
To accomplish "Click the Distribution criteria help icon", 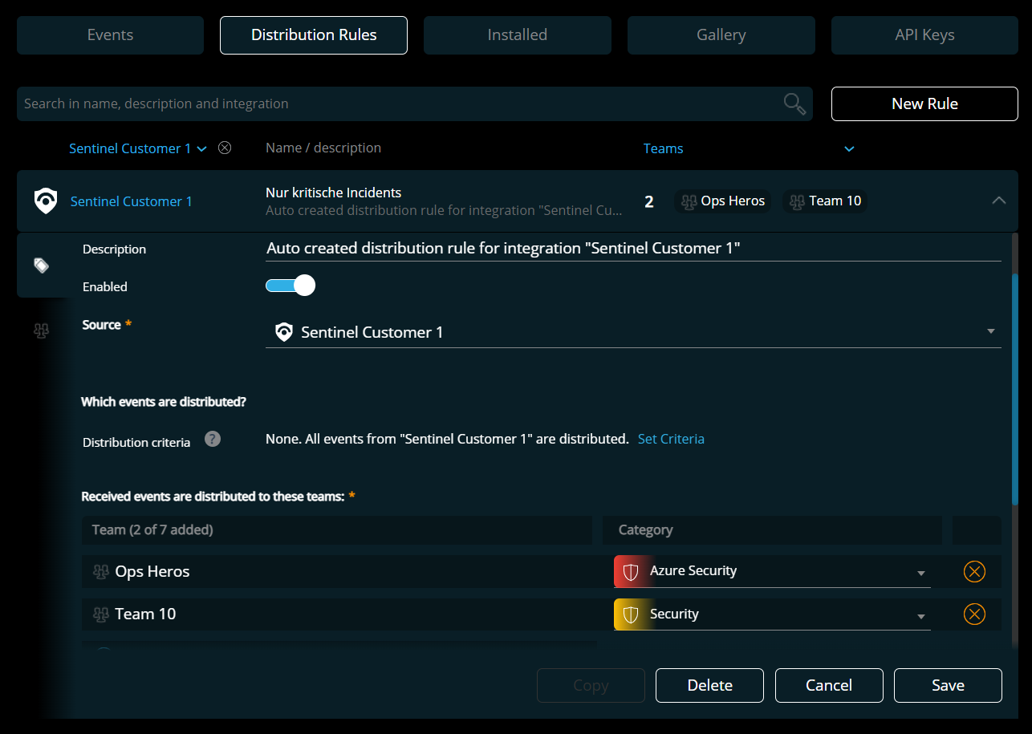I will coord(213,439).
